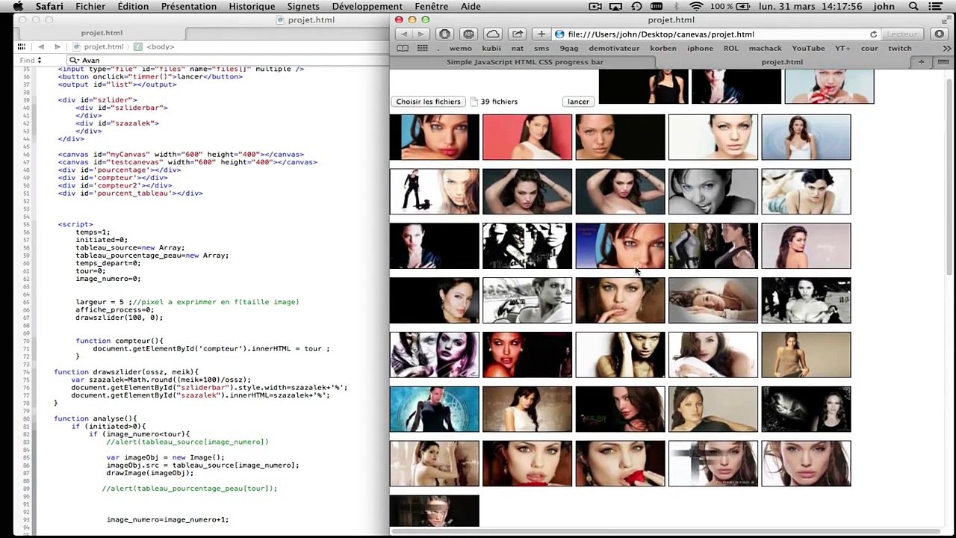Click the code line 'largeur = 5'
This screenshot has height=538, width=956.
click(x=187, y=302)
